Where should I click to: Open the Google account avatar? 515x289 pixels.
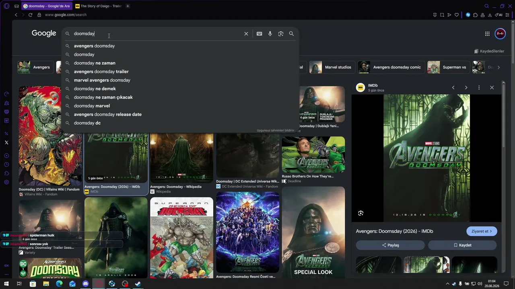click(x=500, y=34)
